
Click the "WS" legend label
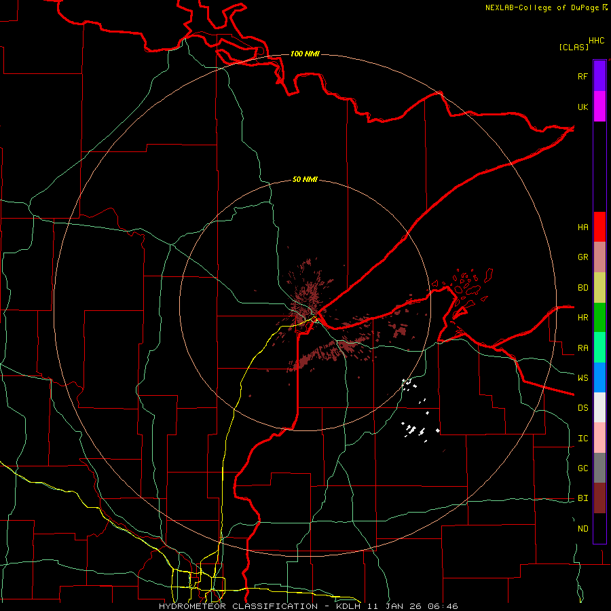[x=582, y=377]
